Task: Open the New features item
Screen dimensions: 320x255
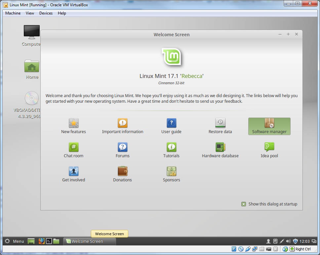Action: tap(73, 126)
